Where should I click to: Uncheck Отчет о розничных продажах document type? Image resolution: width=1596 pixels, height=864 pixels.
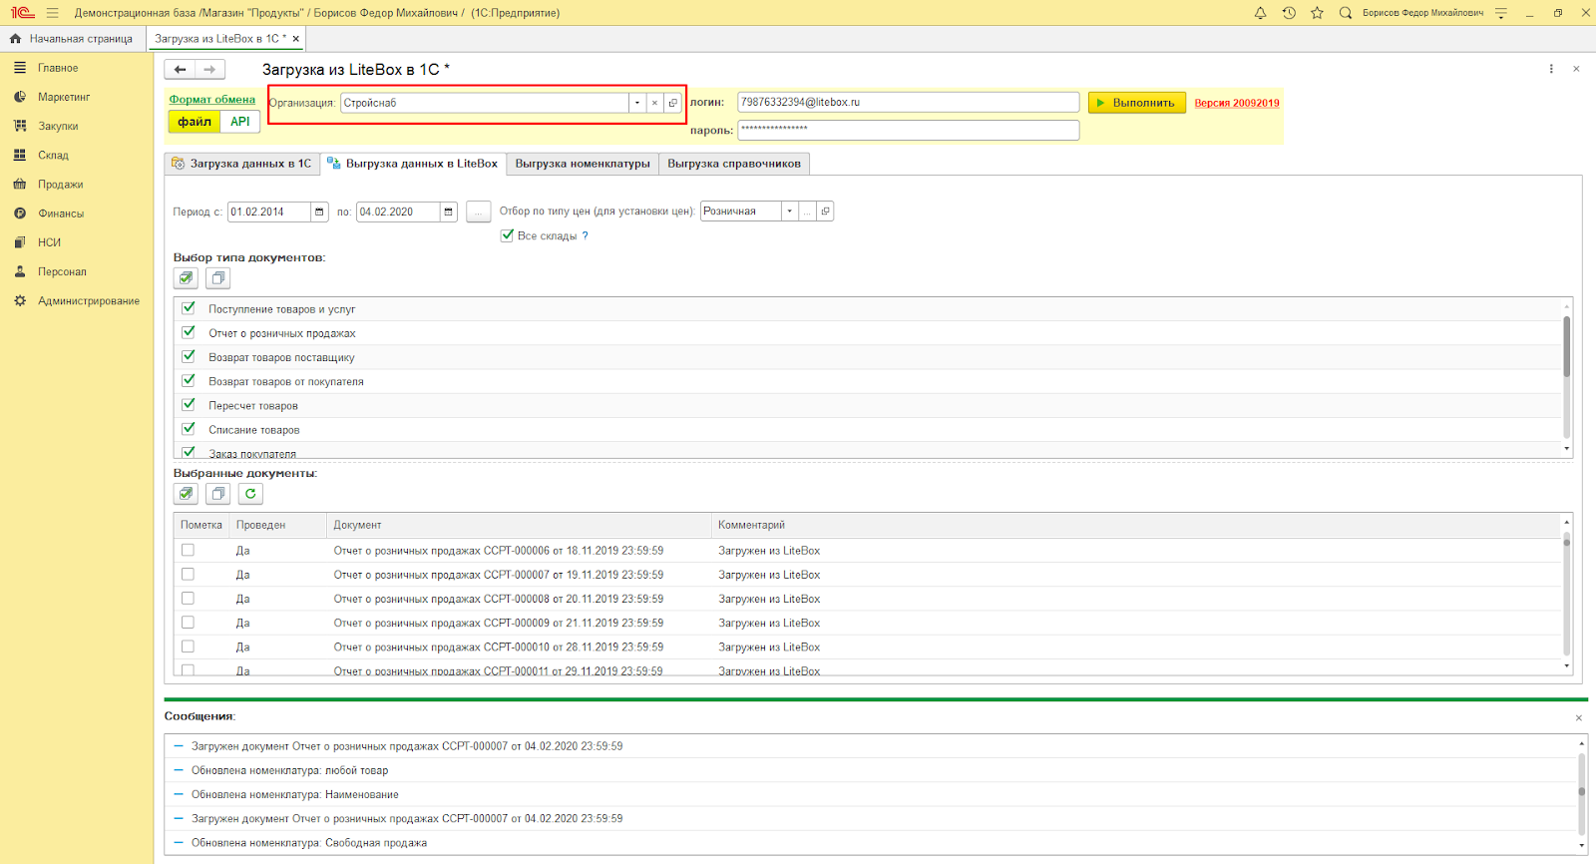[188, 332]
